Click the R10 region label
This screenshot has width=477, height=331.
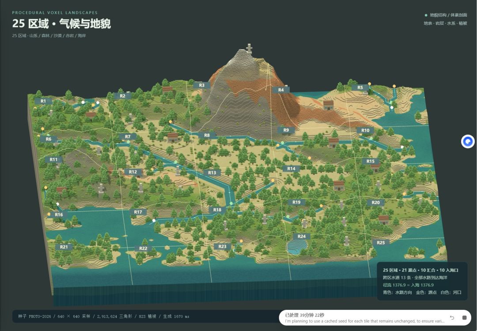click(x=365, y=130)
